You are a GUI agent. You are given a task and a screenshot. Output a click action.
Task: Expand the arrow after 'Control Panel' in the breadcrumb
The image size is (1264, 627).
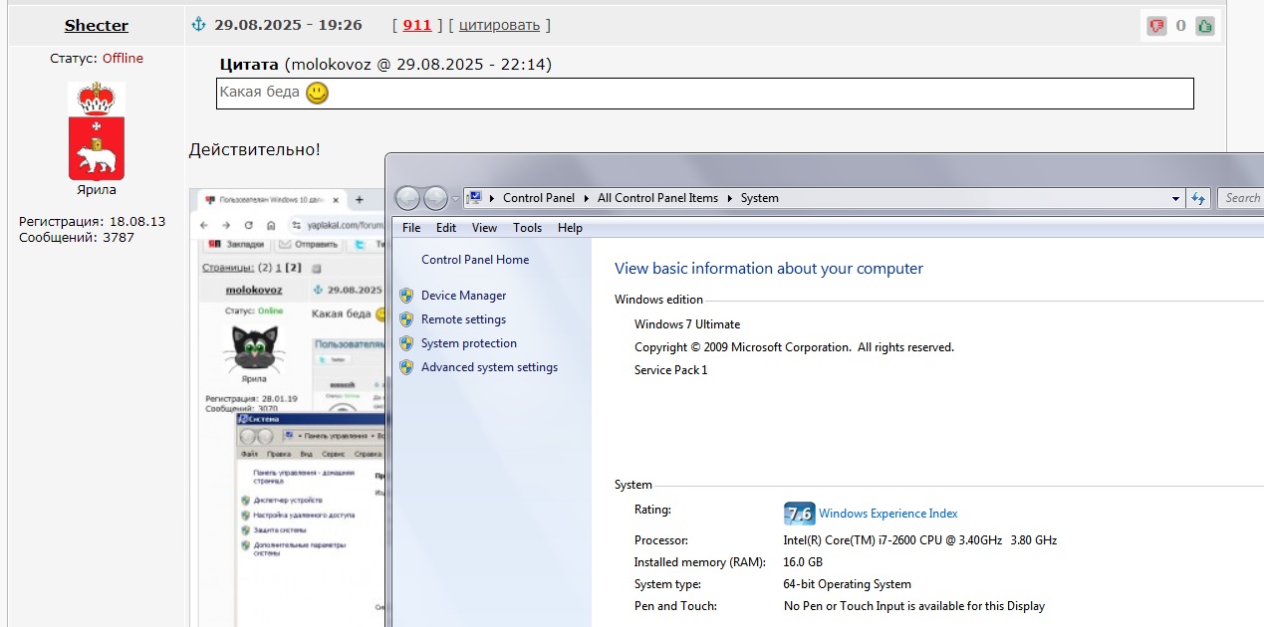coord(586,198)
